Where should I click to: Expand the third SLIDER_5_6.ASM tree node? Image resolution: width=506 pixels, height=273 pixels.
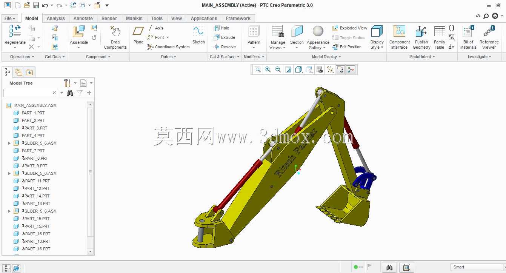9,211
